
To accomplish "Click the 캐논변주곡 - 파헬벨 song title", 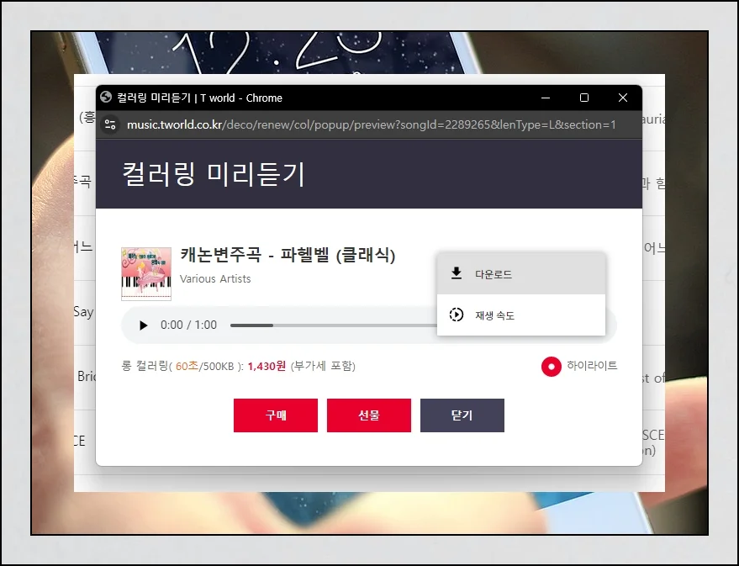I will coord(288,255).
